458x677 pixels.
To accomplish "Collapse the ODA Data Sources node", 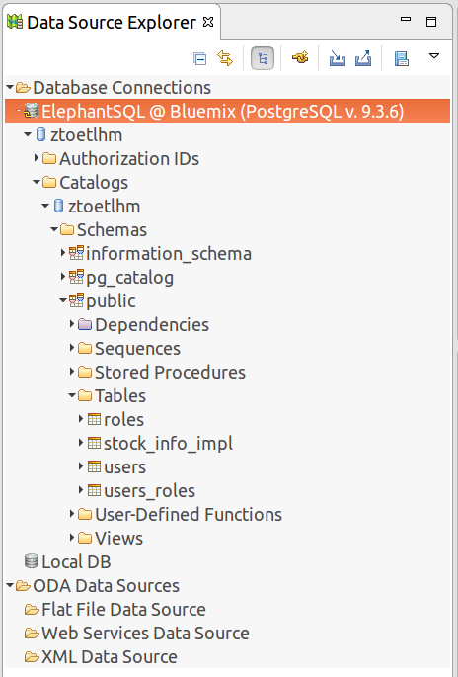I will pos(10,586).
